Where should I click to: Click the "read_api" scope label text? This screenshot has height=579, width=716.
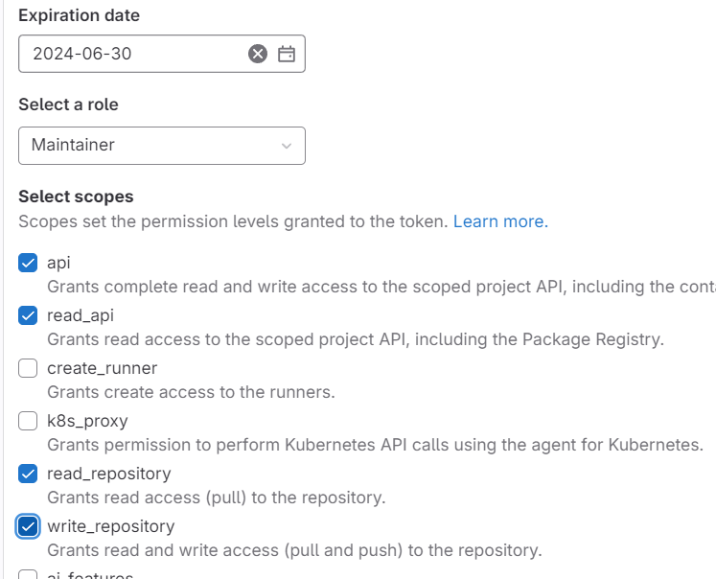click(81, 315)
